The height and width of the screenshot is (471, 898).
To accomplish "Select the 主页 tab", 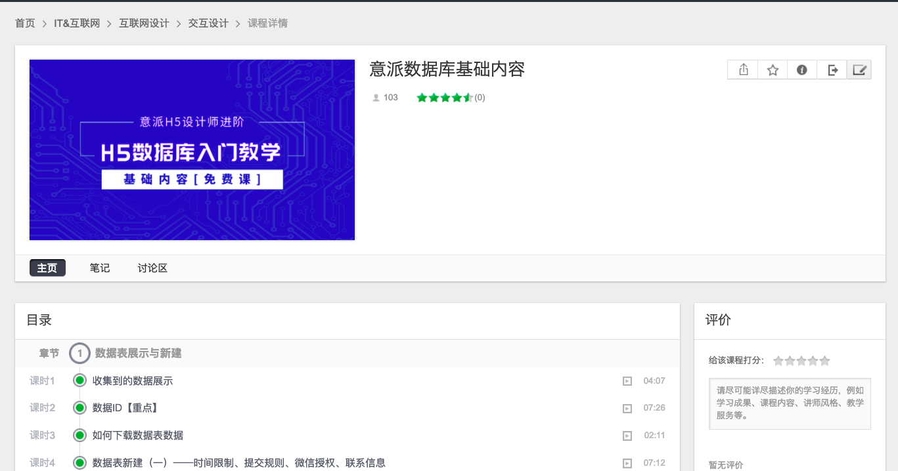I will [47, 268].
